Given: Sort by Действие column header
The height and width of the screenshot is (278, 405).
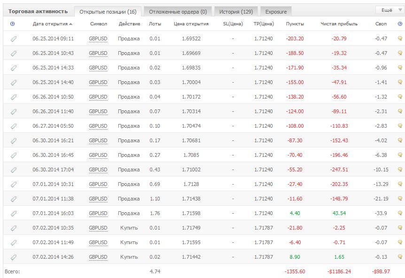Looking at the screenshot, I should (x=129, y=24).
